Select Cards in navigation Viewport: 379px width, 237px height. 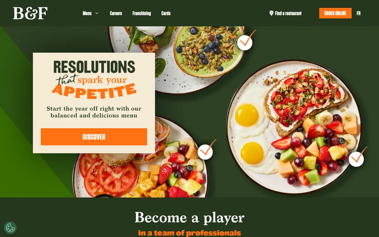(166, 13)
